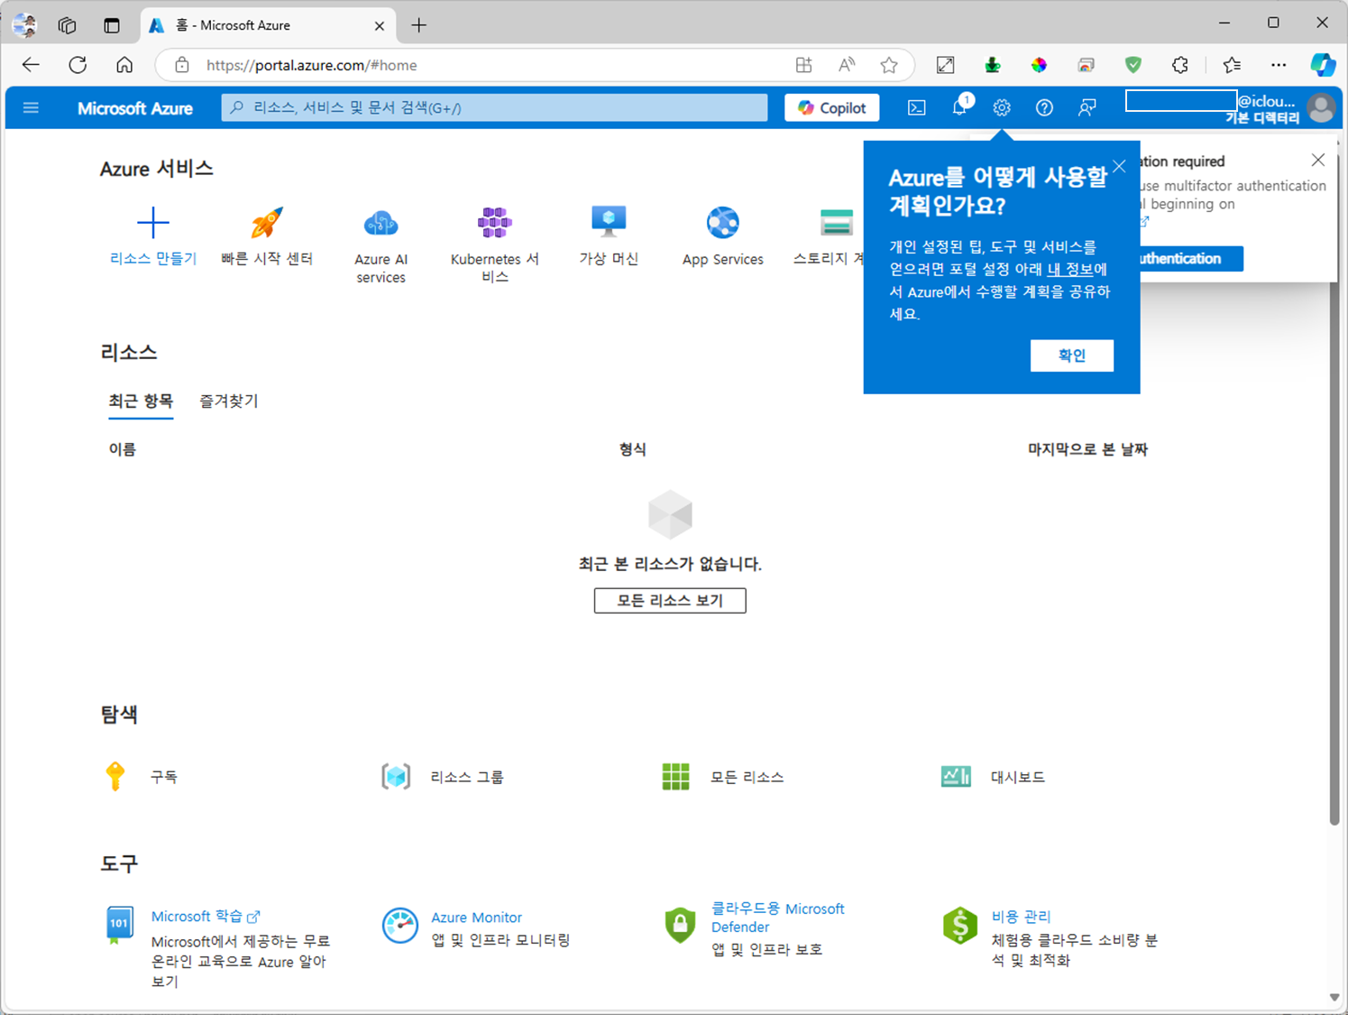Click the Azure Monitor gauge icon

tap(399, 926)
